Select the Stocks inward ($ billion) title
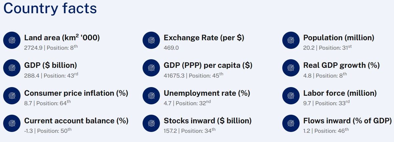 click(x=208, y=121)
